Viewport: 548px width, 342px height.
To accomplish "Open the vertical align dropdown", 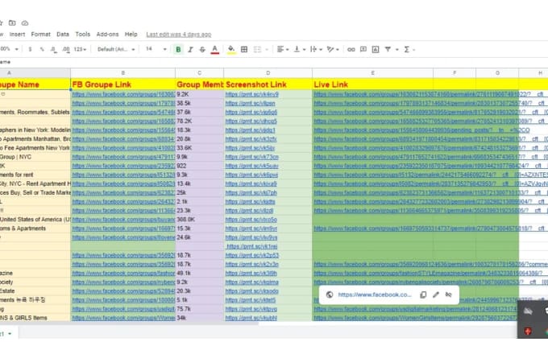I will coord(300,50).
